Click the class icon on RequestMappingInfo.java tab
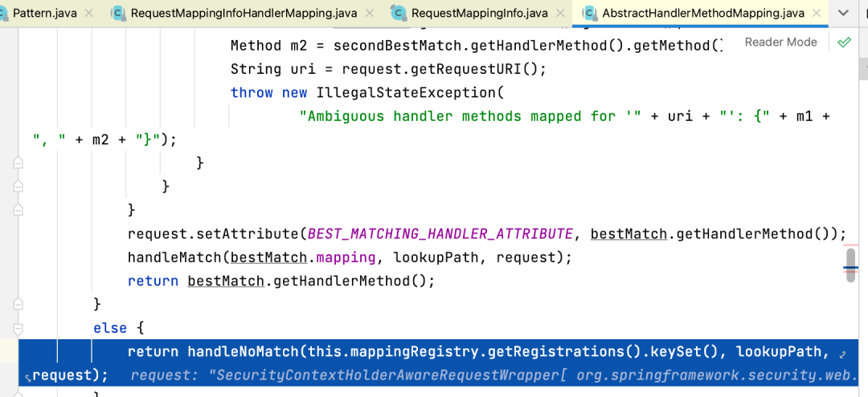 click(398, 14)
